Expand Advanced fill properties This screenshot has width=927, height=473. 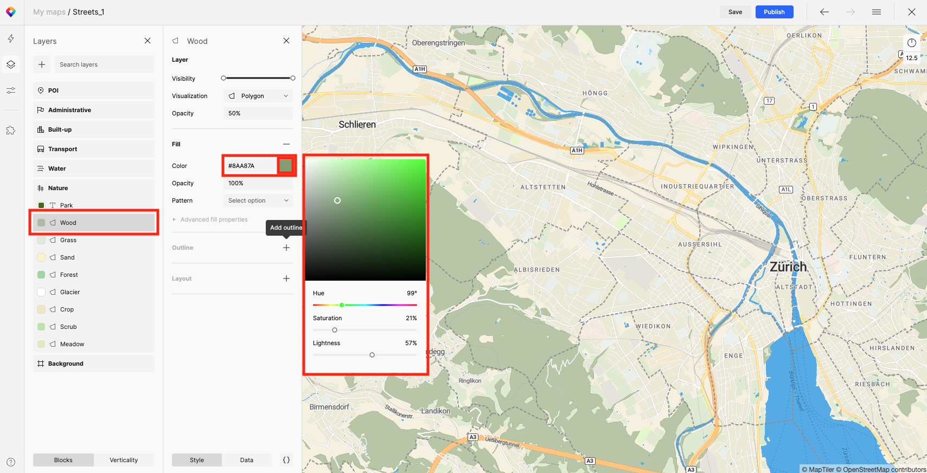(214, 219)
